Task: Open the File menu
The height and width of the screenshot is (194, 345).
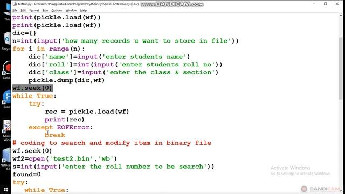Action: [15, 10]
